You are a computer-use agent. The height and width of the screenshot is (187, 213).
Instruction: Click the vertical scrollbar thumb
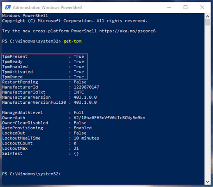pyautogui.click(x=208, y=22)
